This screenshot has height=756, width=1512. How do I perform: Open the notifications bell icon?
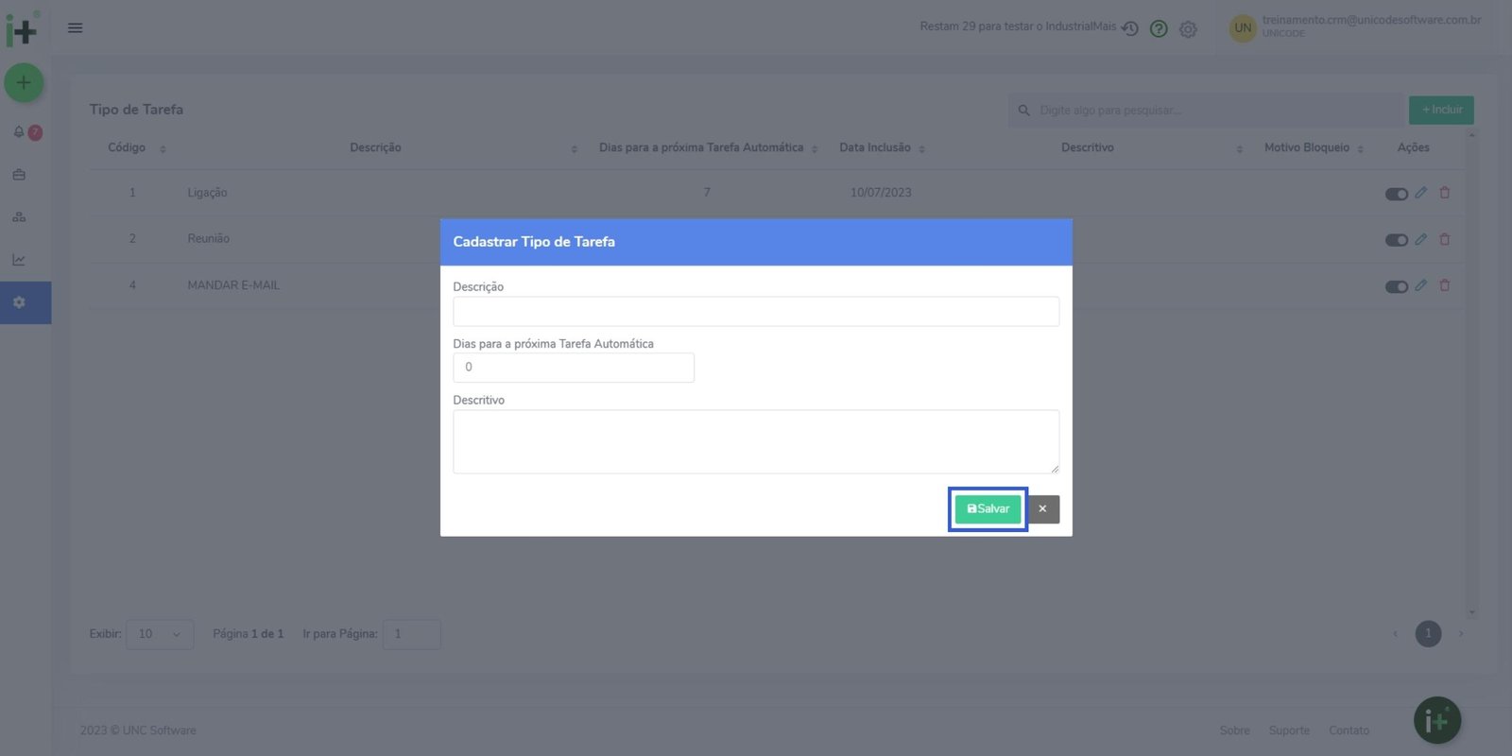pyautogui.click(x=19, y=132)
